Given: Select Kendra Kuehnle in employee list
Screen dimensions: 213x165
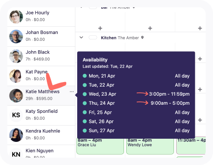Looking at the screenshot, I should click(41, 135).
